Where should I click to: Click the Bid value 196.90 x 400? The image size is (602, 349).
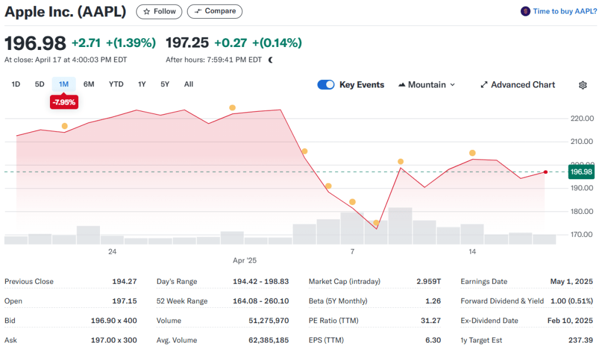pyautogui.click(x=113, y=321)
